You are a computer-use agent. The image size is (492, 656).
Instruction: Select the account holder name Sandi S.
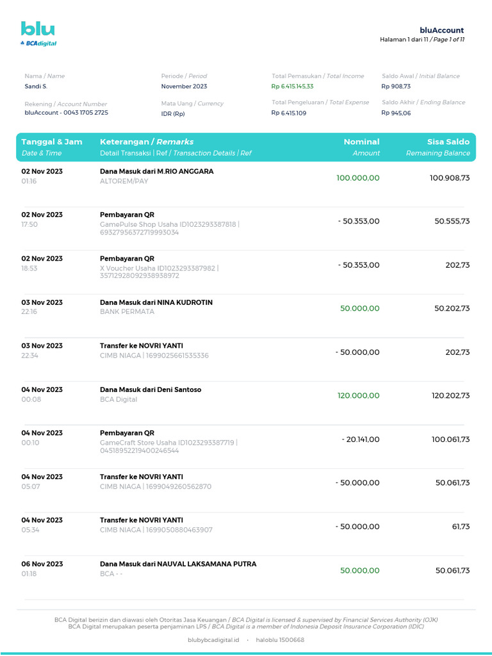(x=36, y=86)
